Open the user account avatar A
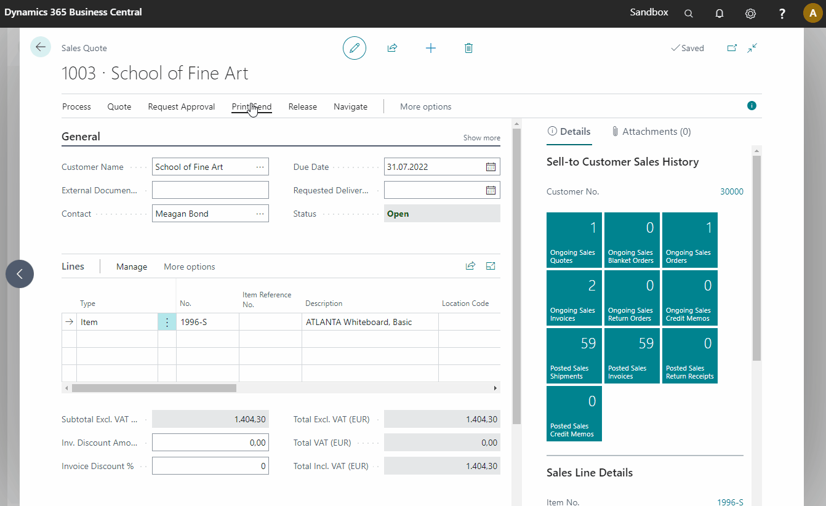 click(812, 14)
